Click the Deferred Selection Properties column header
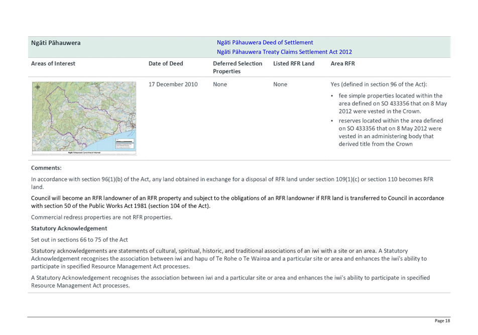The image size is (478, 335). click(x=237, y=67)
